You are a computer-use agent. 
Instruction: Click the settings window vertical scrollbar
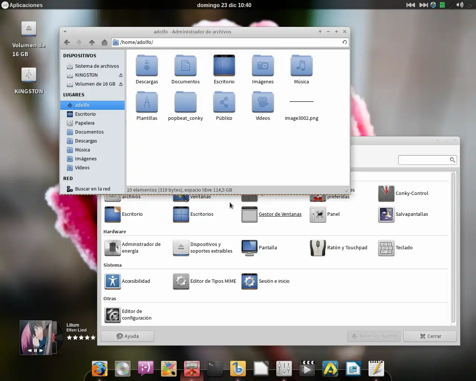tap(453, 247)
